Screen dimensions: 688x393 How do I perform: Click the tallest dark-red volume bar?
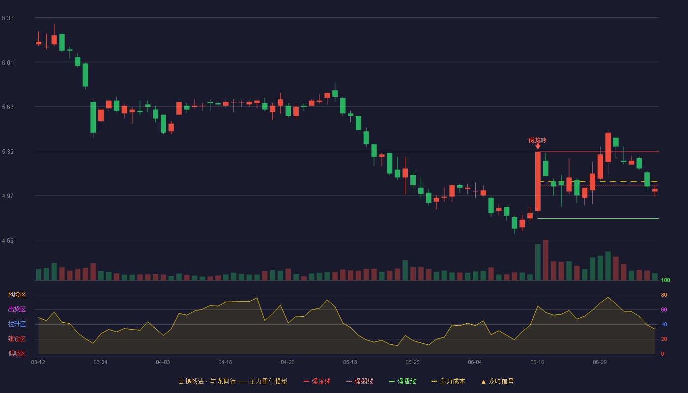click(x=545, y=260)
